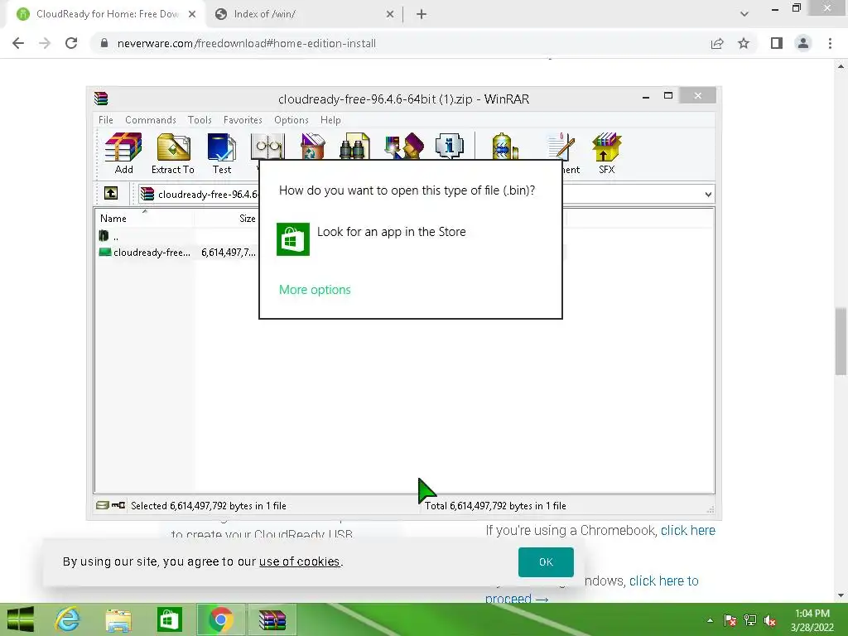Viewport: 848px width, 636px height.
Task: Click the share page icon in address bar
Action: pyautogui.click(x=717, y=43)
